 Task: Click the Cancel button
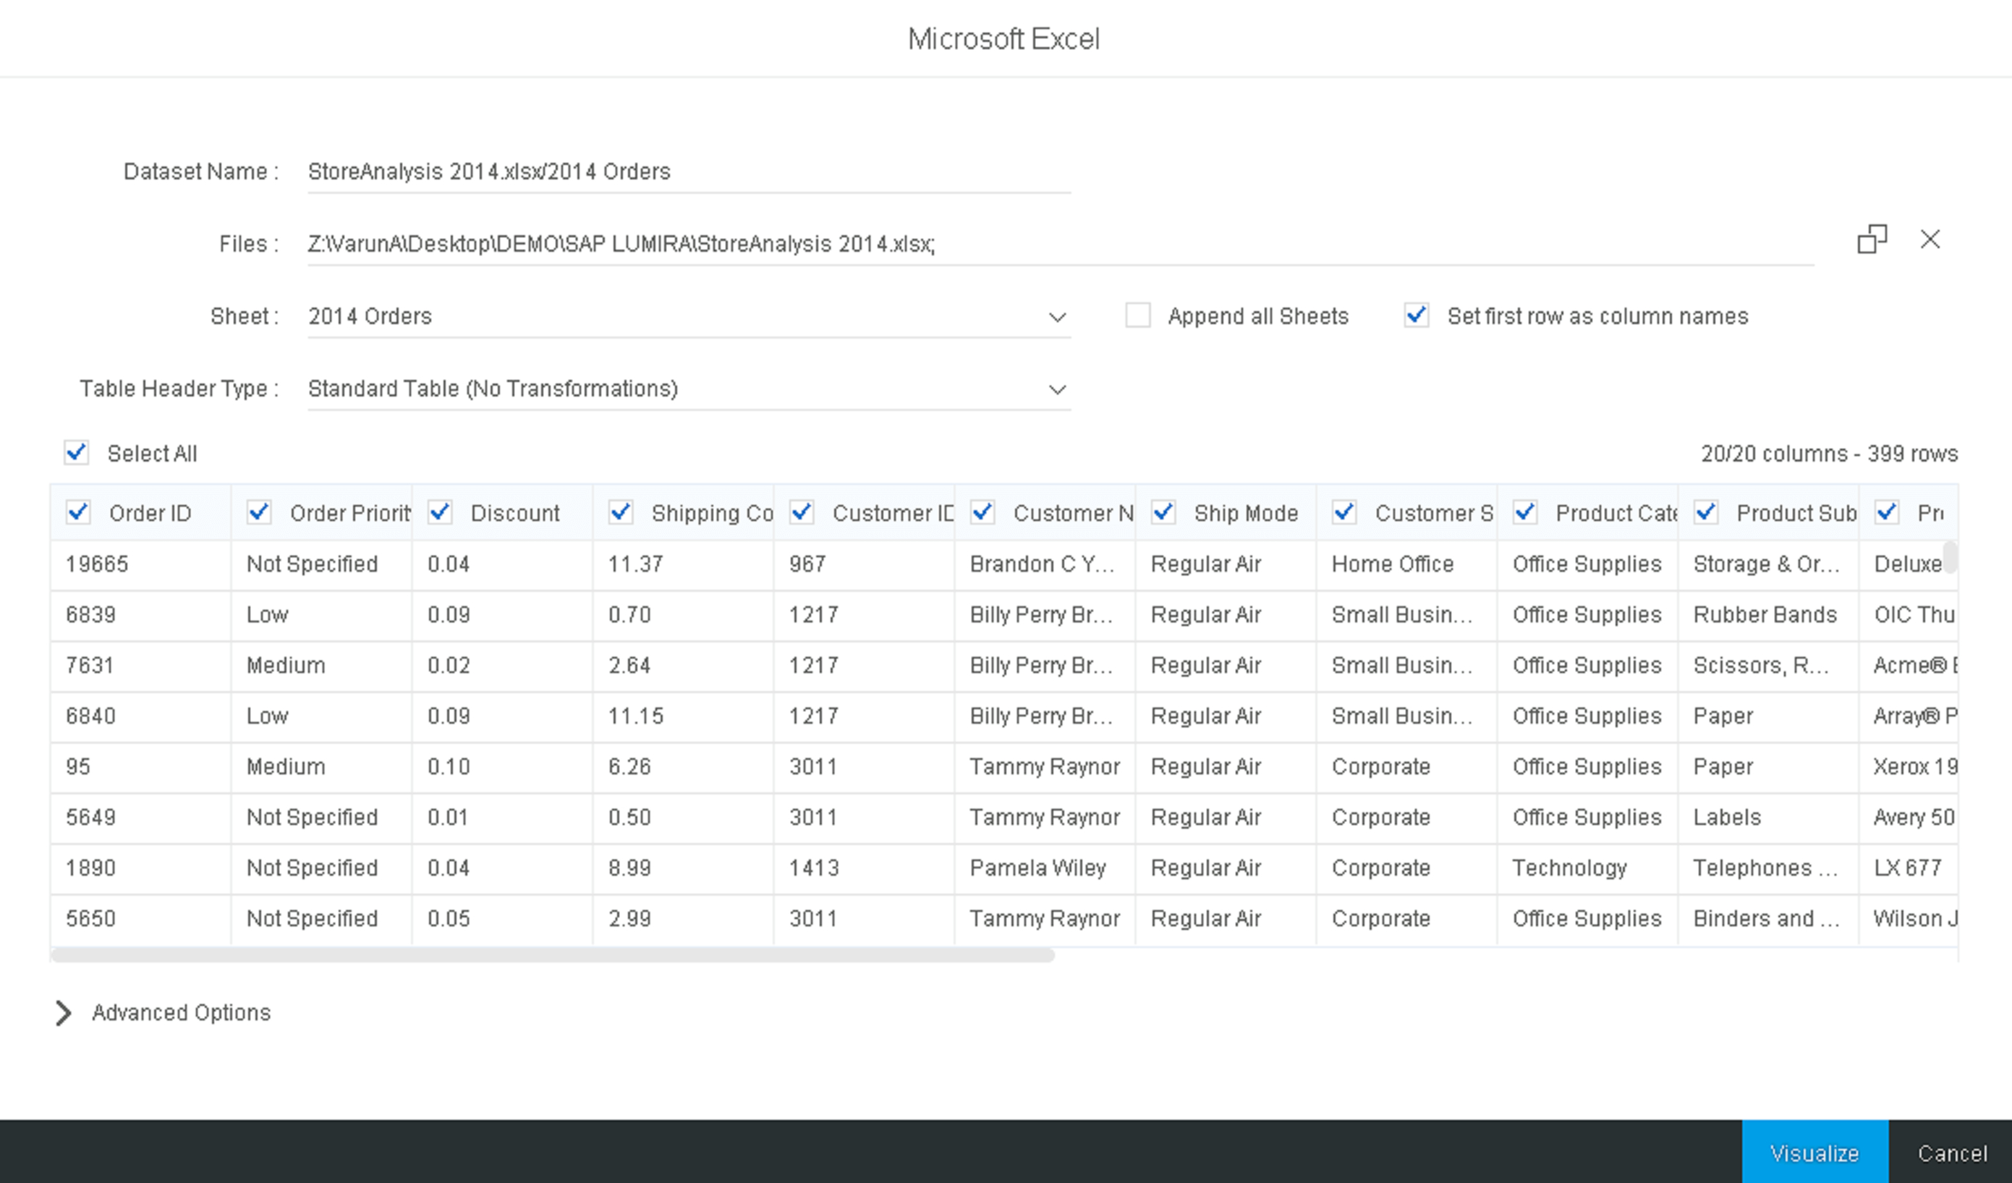coord(1952,1152)
